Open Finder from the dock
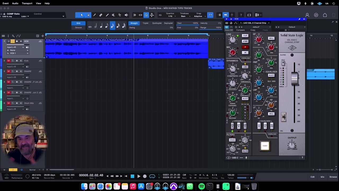The height and width of the screenshot is (191, 339). (84, 186)
